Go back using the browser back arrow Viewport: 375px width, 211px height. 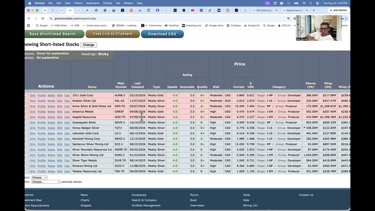(x=29, y=18)
